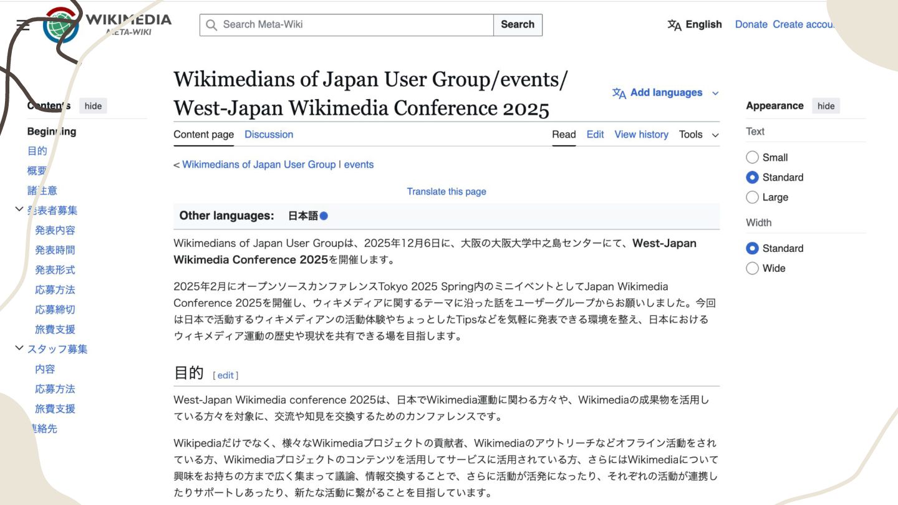This screenshot has height=505, width=898.
Task: Click the 発表者募集 contents heading
Action: point(52,211)
